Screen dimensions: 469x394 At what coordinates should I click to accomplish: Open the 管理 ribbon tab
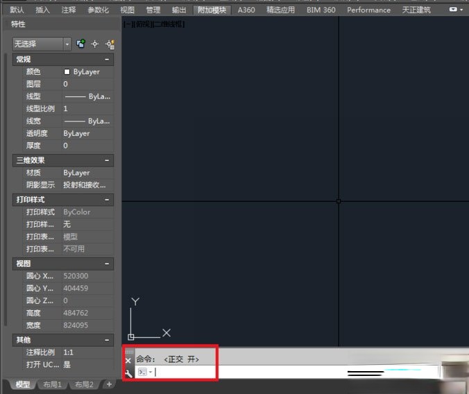click(x=153, y=10)
